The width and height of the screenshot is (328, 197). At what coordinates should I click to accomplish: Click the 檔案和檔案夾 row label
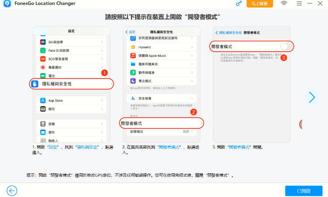(x=148, y=64)
